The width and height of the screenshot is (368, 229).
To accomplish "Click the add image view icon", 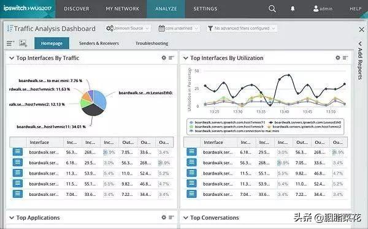I will (x=23, y=43).
